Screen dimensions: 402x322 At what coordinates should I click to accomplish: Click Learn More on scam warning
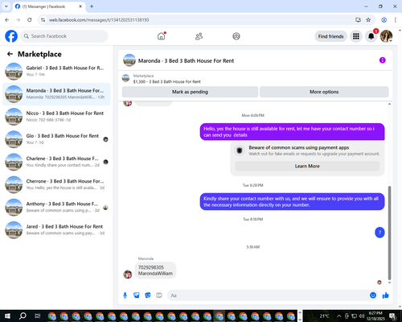click(307, 166)
